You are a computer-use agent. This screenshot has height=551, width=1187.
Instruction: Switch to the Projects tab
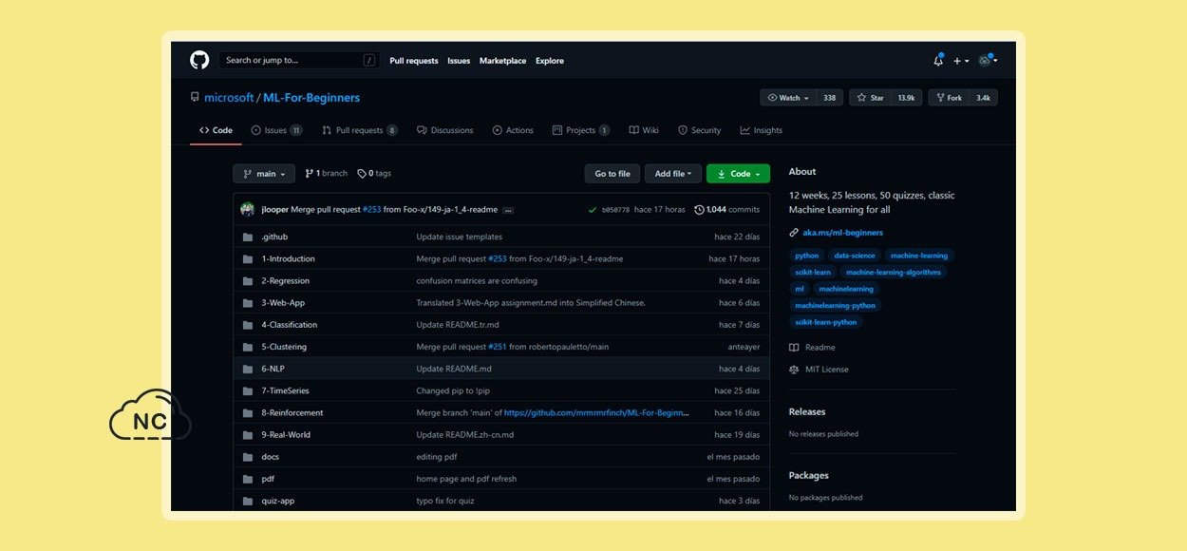(x=581, y=130)
